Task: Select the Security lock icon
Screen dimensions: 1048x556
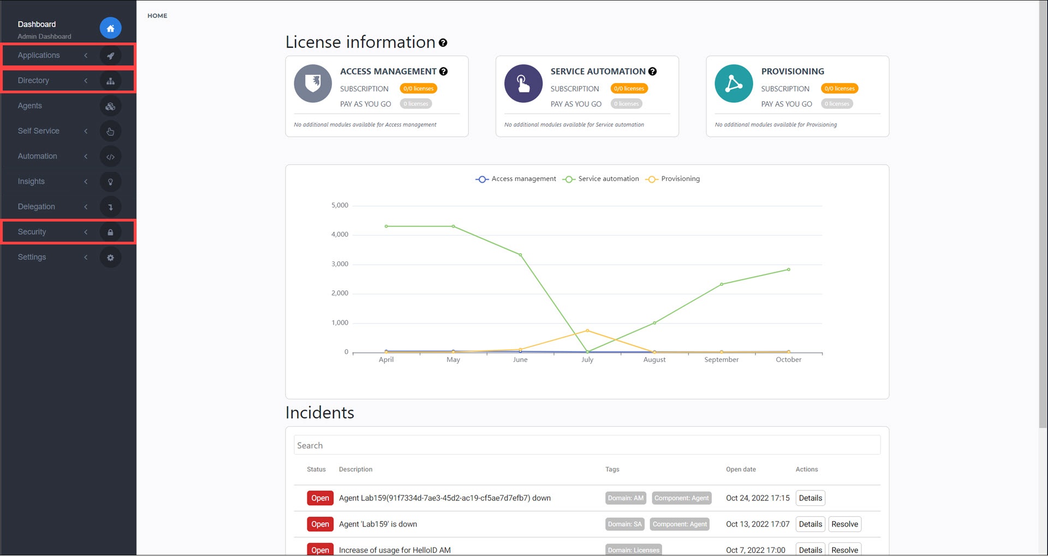Action: pos(111,231)
